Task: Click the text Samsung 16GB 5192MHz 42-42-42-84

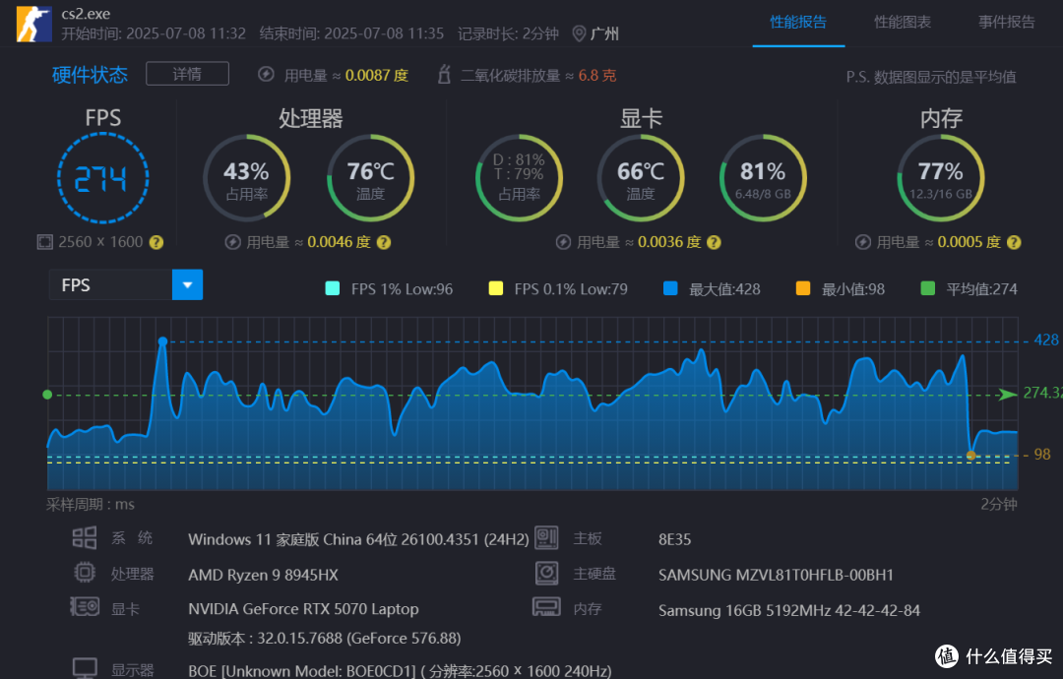Action: (x=789, y=610)
